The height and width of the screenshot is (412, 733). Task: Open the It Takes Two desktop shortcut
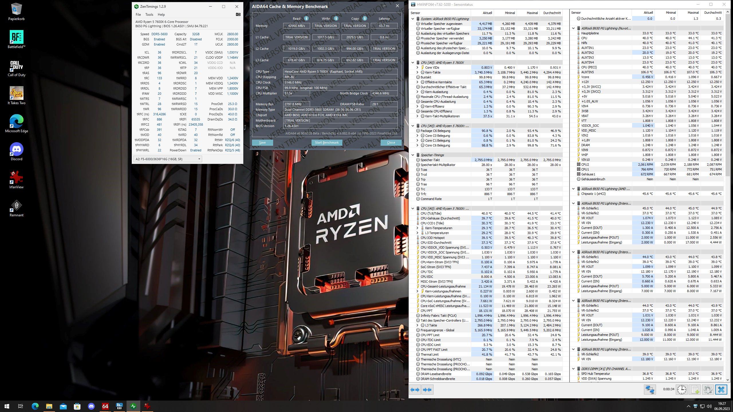(x=16, y=96)
